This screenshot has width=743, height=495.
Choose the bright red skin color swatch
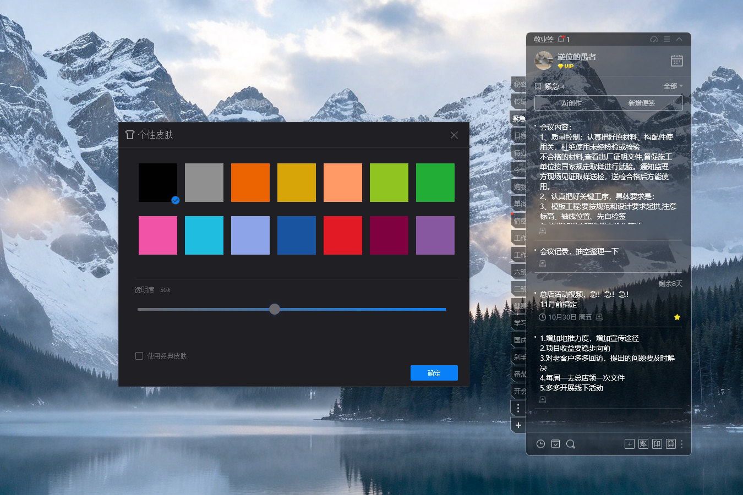coord(343,235)
